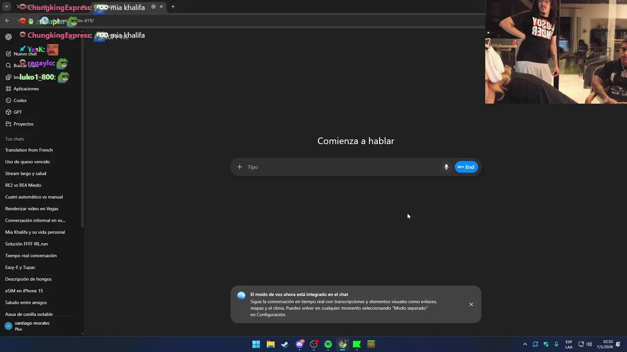Click the streamer webcam overlay
627x352 pixels.
pos(556,52)
